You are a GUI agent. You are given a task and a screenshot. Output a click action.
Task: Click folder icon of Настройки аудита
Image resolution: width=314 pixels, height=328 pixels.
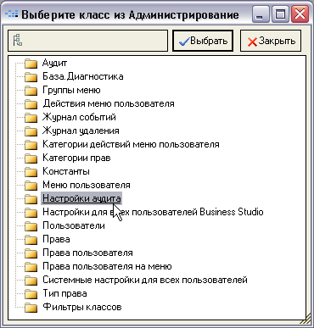pos(31,199)
